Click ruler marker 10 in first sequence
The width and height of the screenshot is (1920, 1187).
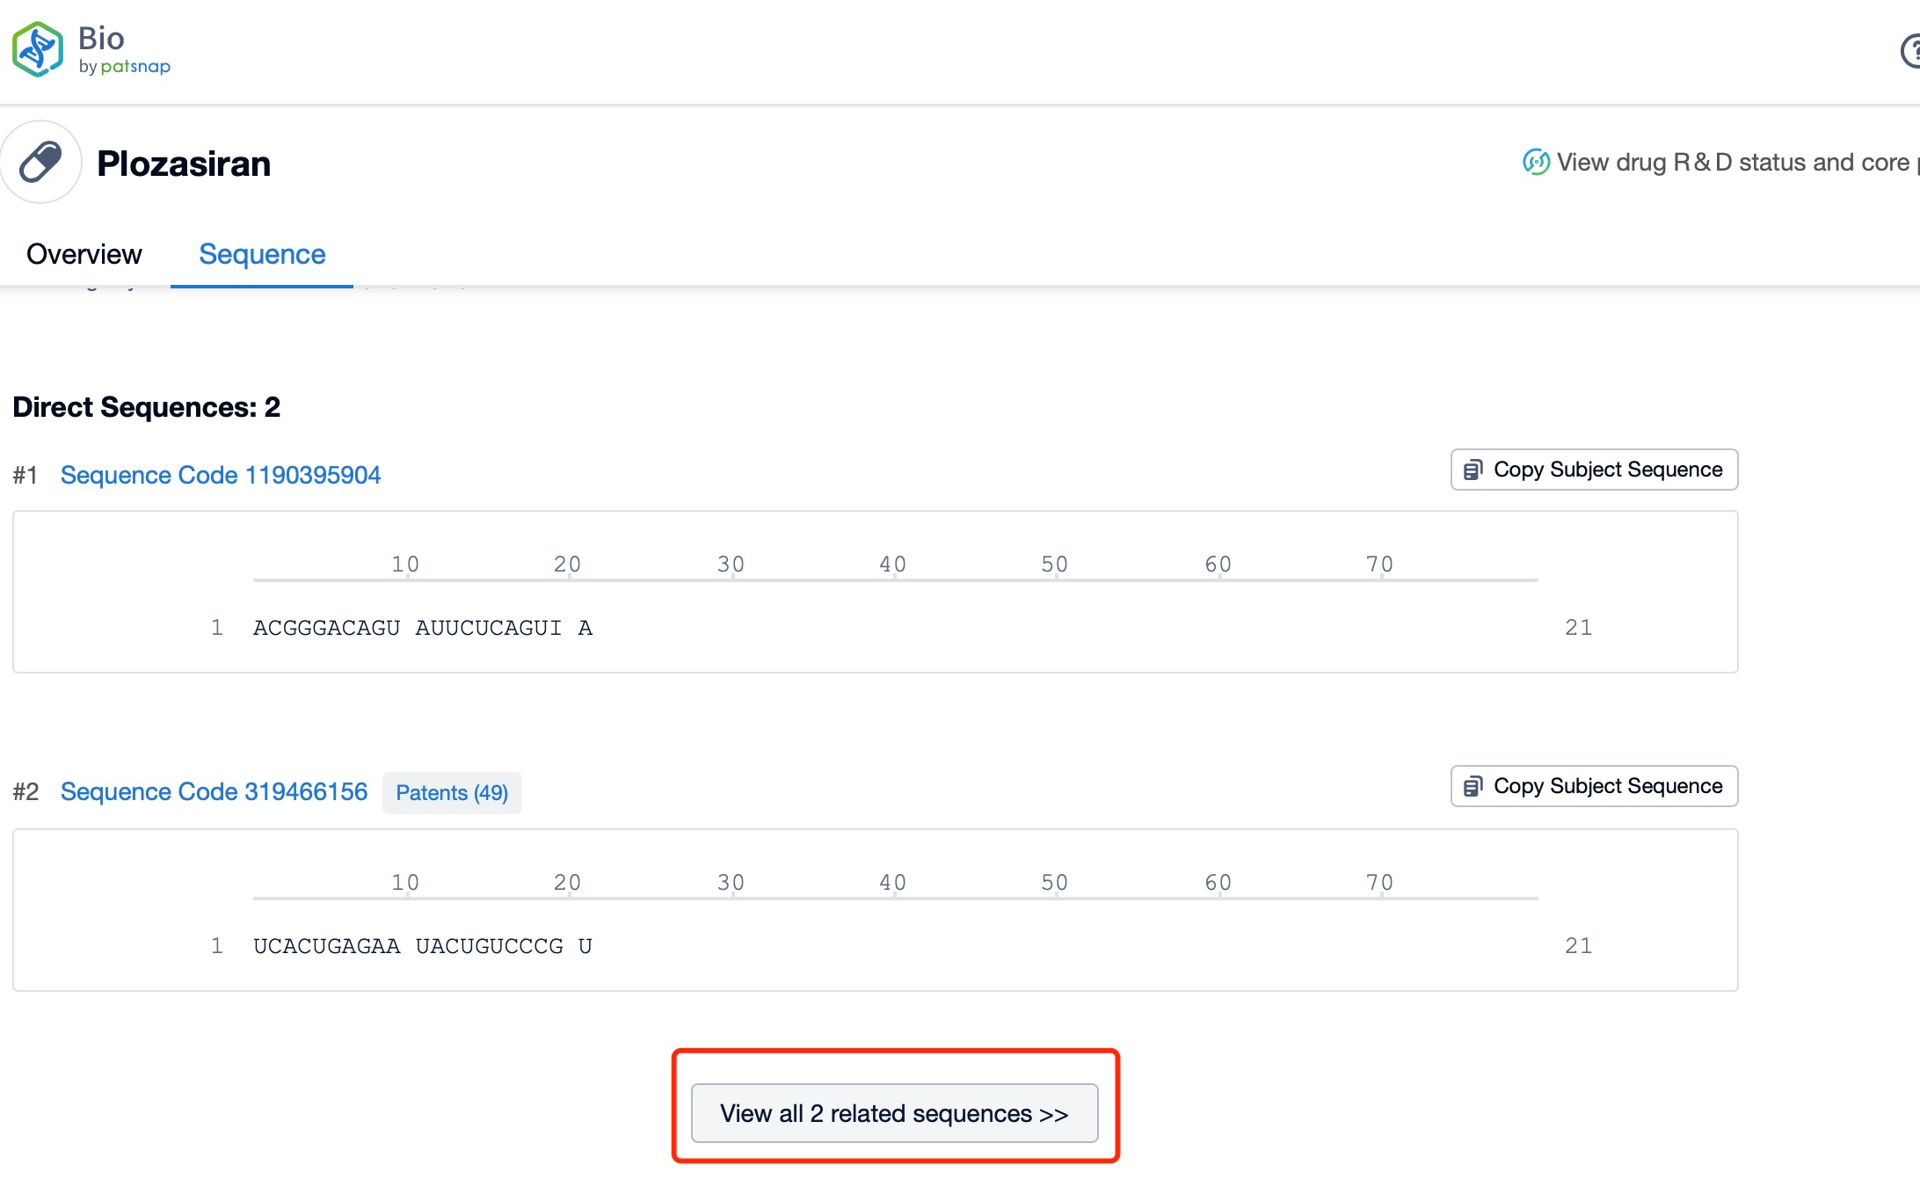[x=405, y=564]
